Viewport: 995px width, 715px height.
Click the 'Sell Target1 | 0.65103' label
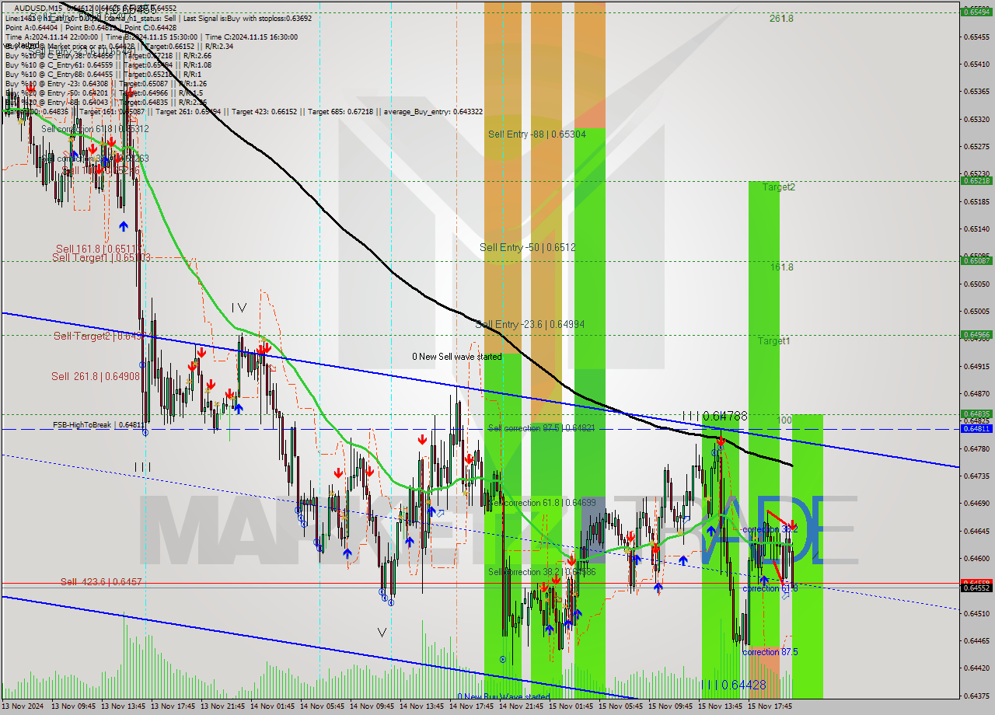click(x=102, y=256)
